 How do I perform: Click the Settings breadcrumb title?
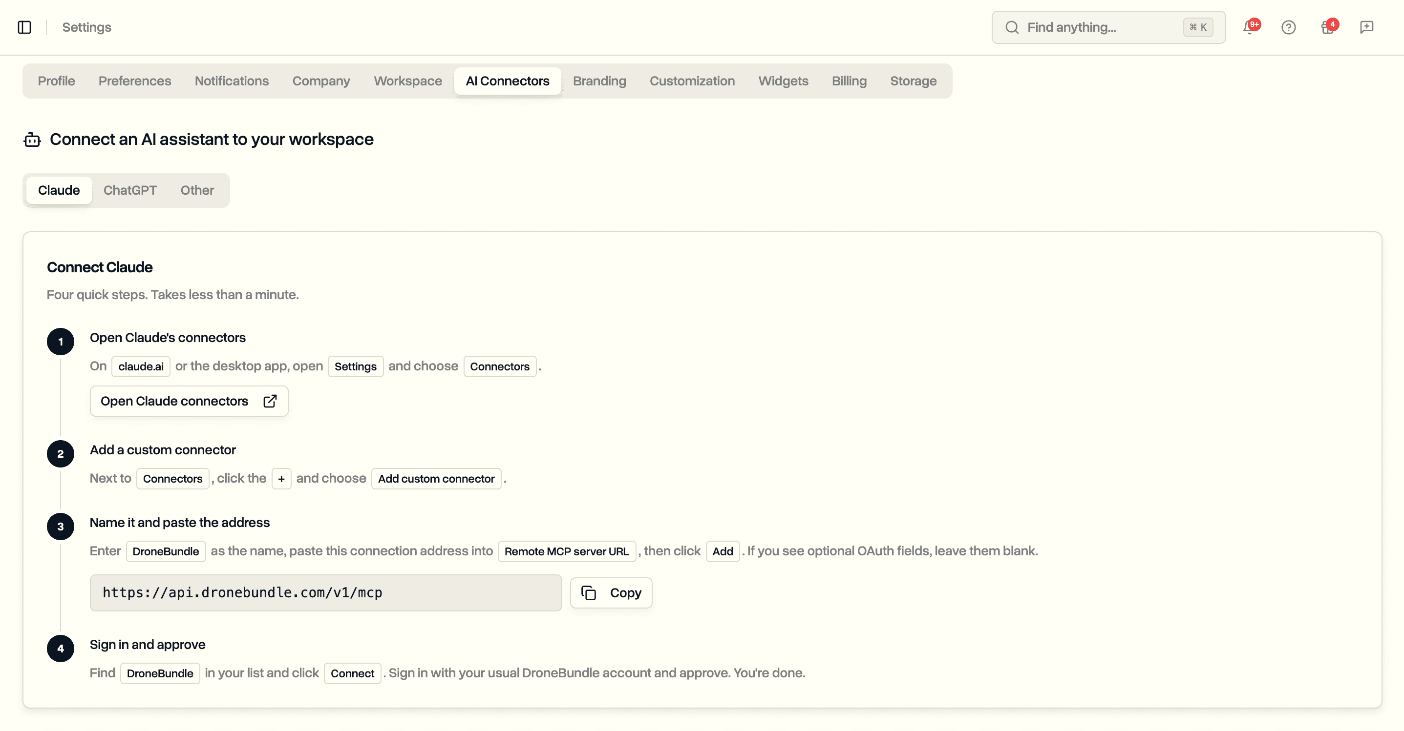pos(86,27)
